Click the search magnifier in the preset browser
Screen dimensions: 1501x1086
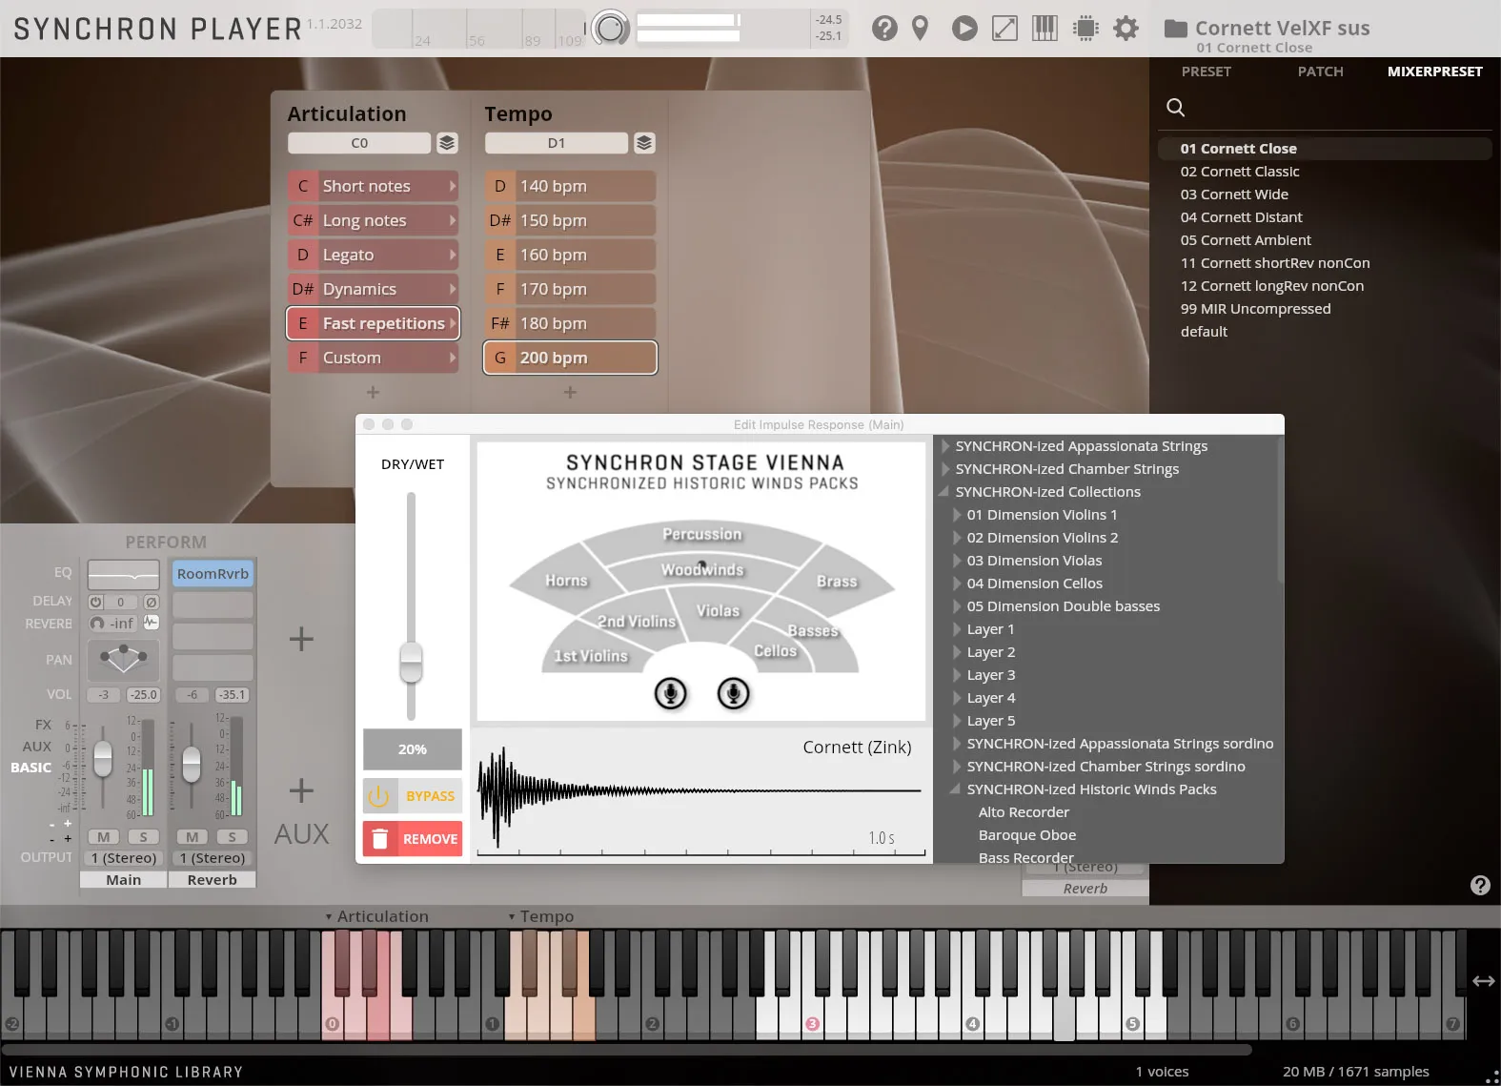click(1176, 108)
